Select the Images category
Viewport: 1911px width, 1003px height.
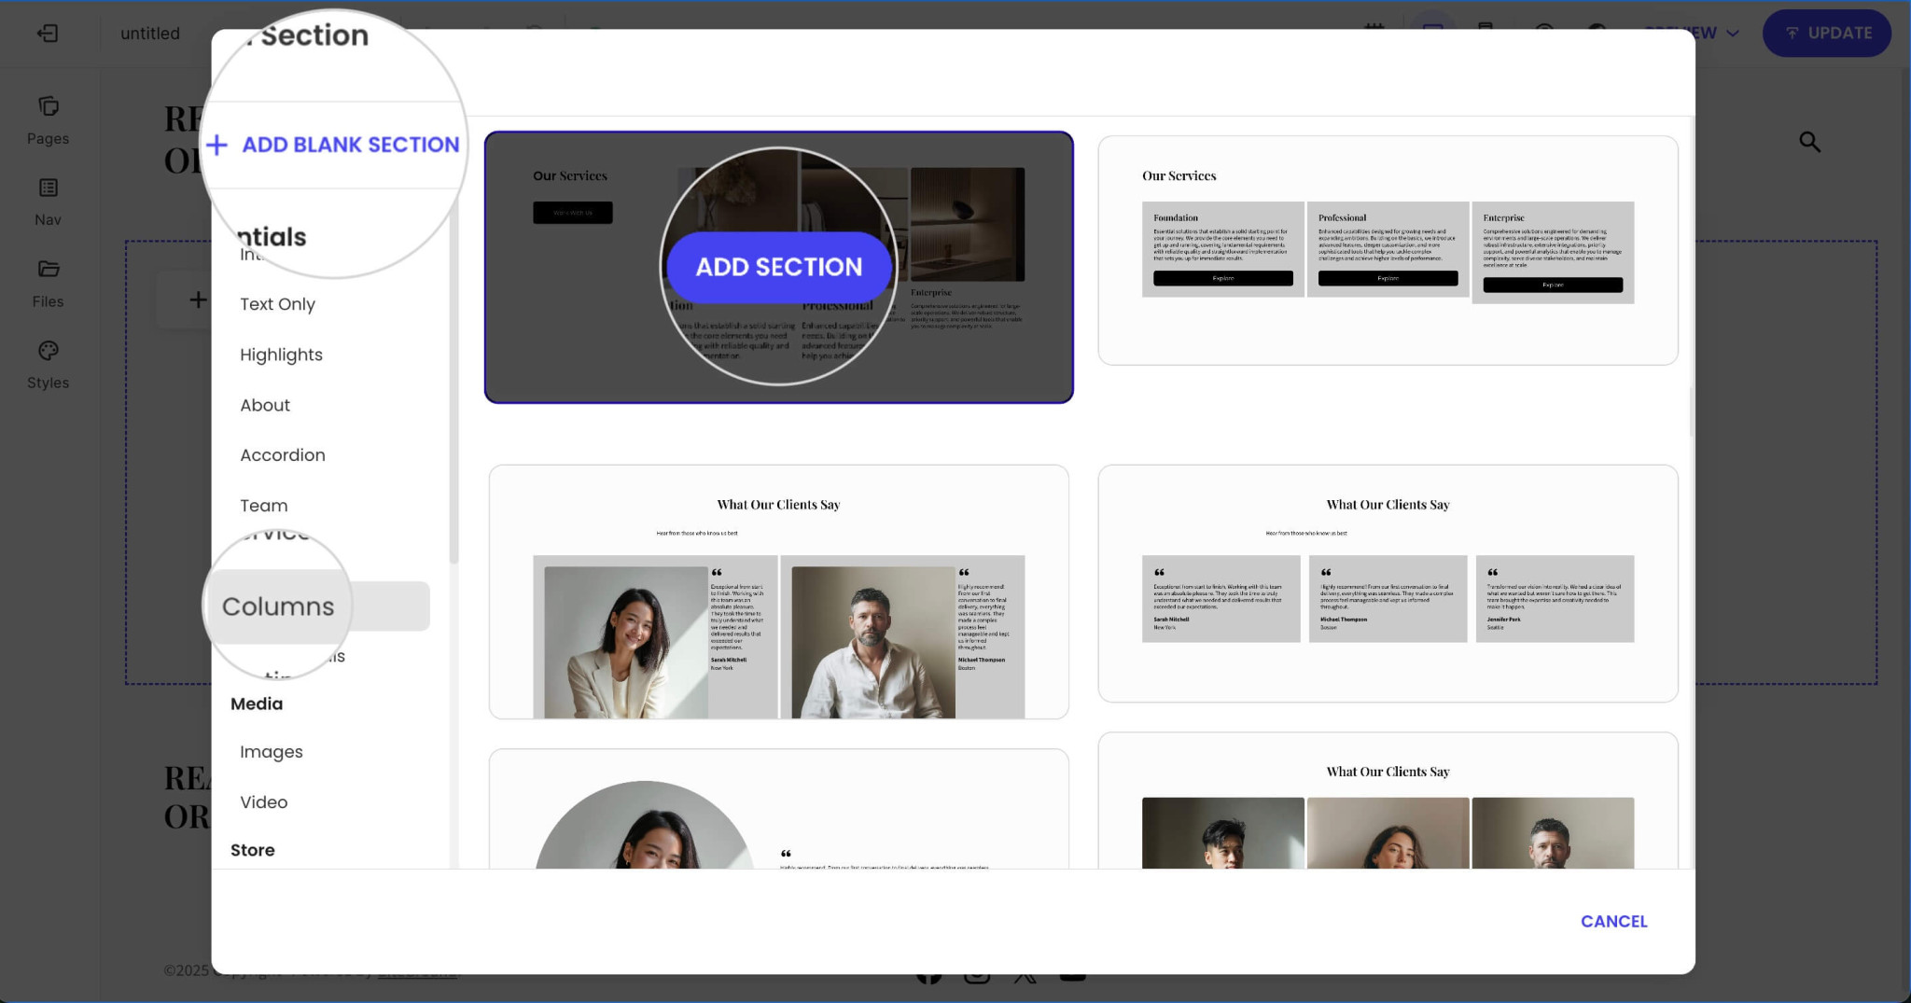point(272,752)
